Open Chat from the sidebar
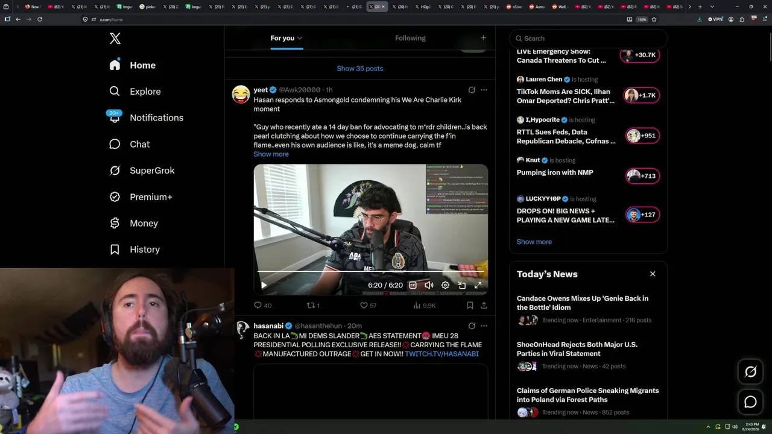The height and width of the screenshot is (434, 772). coord(129,144)
